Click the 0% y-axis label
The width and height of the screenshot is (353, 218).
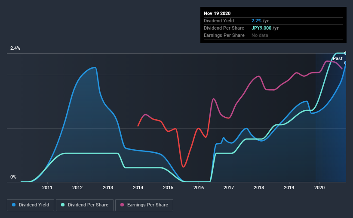click(13, 177)
